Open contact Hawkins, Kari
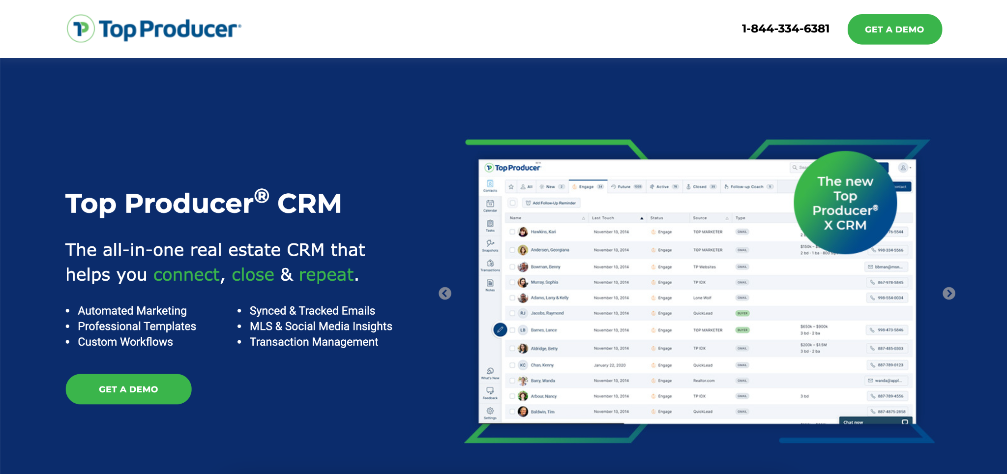Screen dimensions: 1007x474 click(x=543, y=232)
